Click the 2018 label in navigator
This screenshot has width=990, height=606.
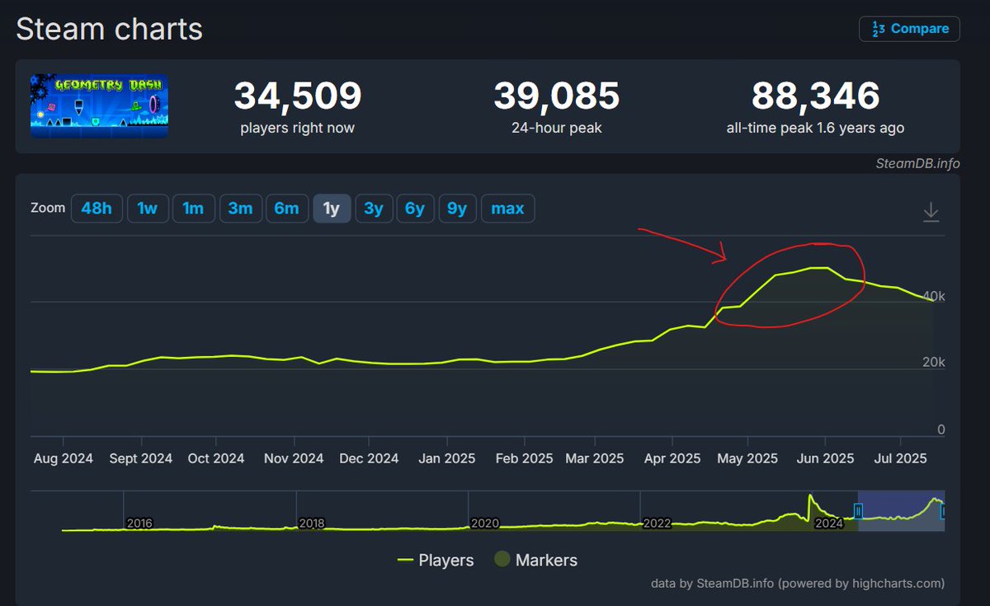pos(312,524)
